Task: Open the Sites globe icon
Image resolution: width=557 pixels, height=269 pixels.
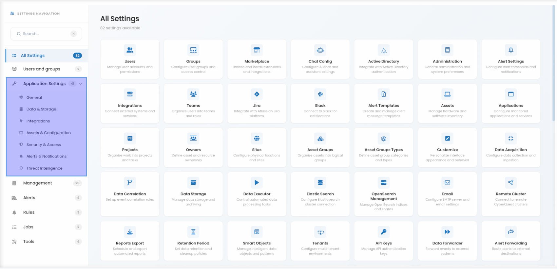Action: tap(257, 138)
